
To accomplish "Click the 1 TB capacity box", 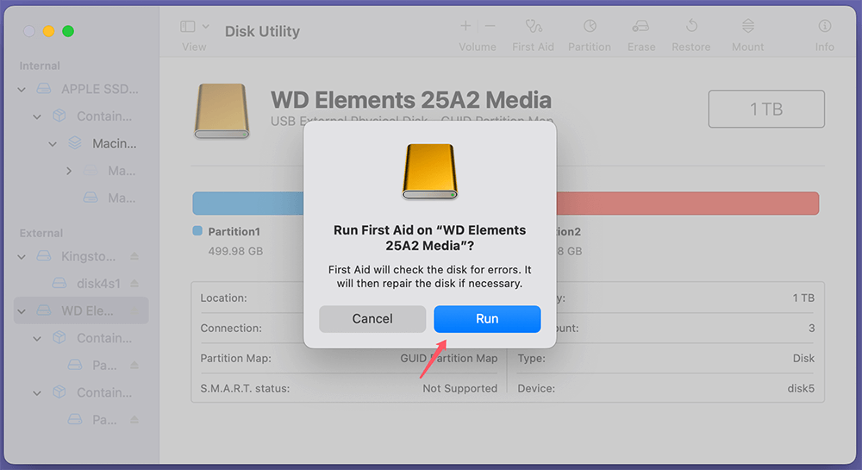I will coord(766,109).
